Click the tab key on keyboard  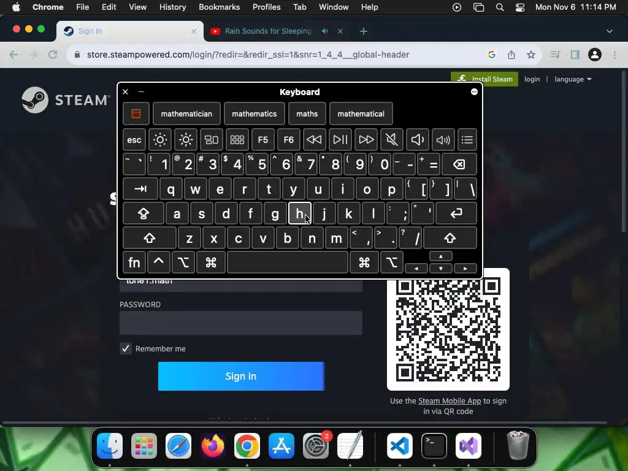point(140,189)
